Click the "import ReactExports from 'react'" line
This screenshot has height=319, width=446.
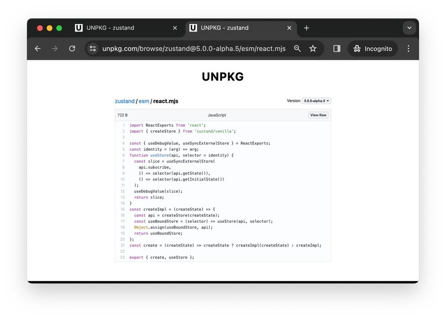tap(167, 125)
